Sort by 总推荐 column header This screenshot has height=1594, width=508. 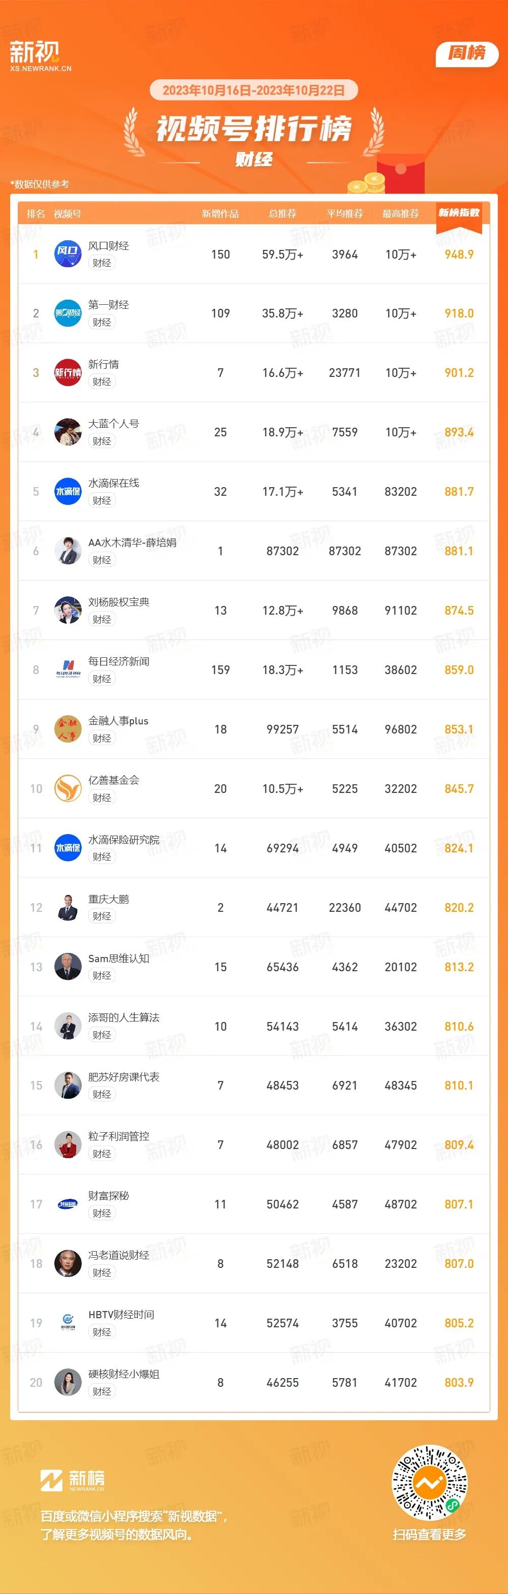pos(283,213)
